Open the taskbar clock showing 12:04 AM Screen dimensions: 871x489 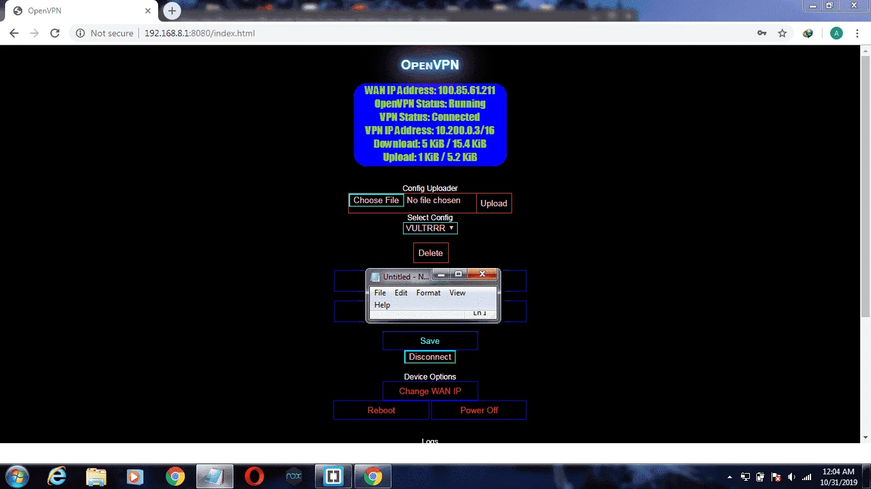pos(837,477)
